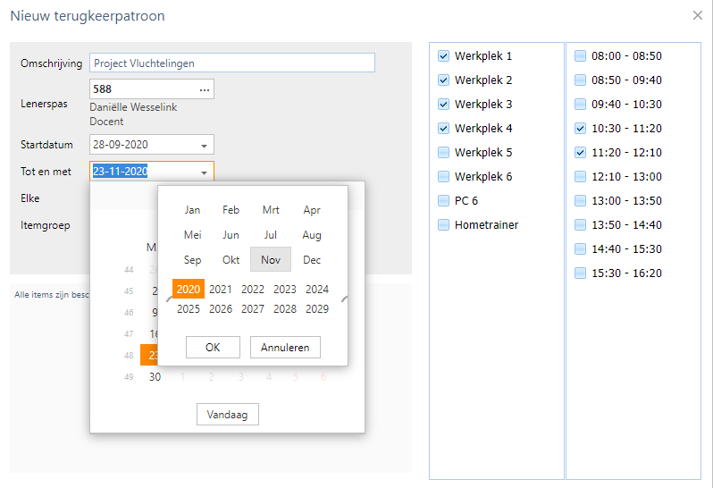This screenshot has height=488, width=713.
Task: Choose Okt in the month picker
Action: [x=231, y=260]
